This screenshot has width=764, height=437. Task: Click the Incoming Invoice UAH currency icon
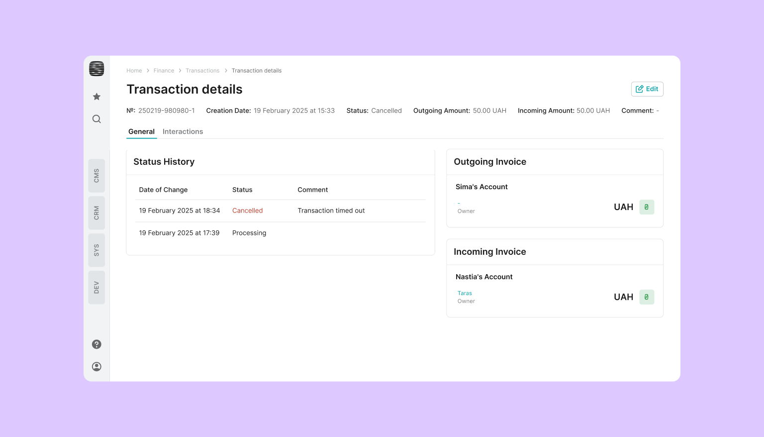[646, 297]
